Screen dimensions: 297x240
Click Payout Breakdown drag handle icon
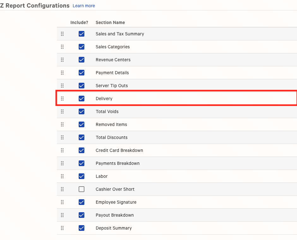pos(62,215)
